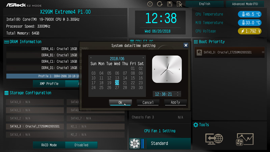Screen dimensions: 270x152
Task: Open the Internet Flash tool icon
Action: (214, 139)
